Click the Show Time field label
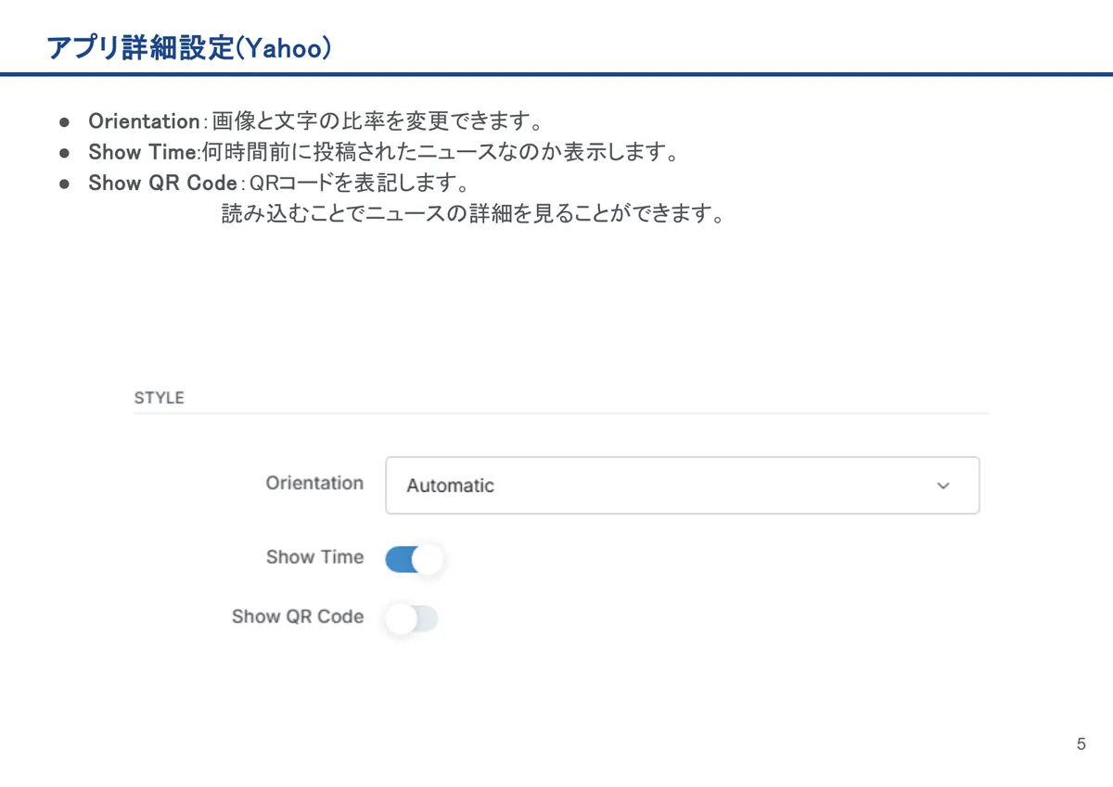The width and height of the screenshot is (1113, 787). pyautogui.click(x=314, y=557)
